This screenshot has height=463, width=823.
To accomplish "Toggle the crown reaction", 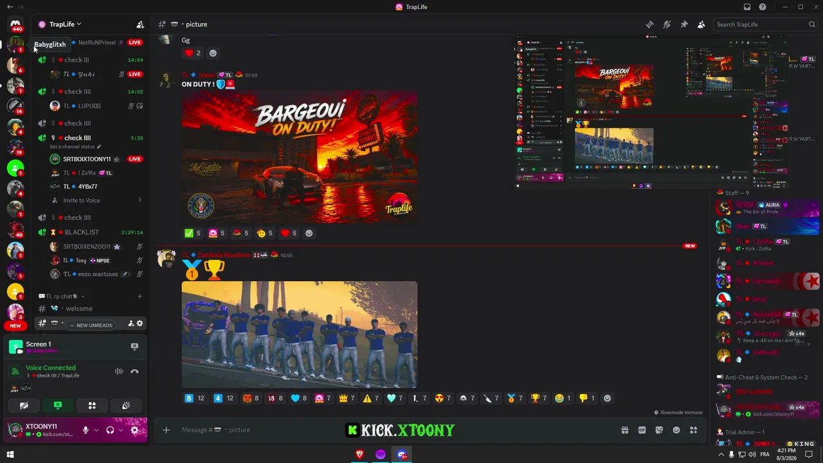I will pyautogui.click(x=347, y=398).
